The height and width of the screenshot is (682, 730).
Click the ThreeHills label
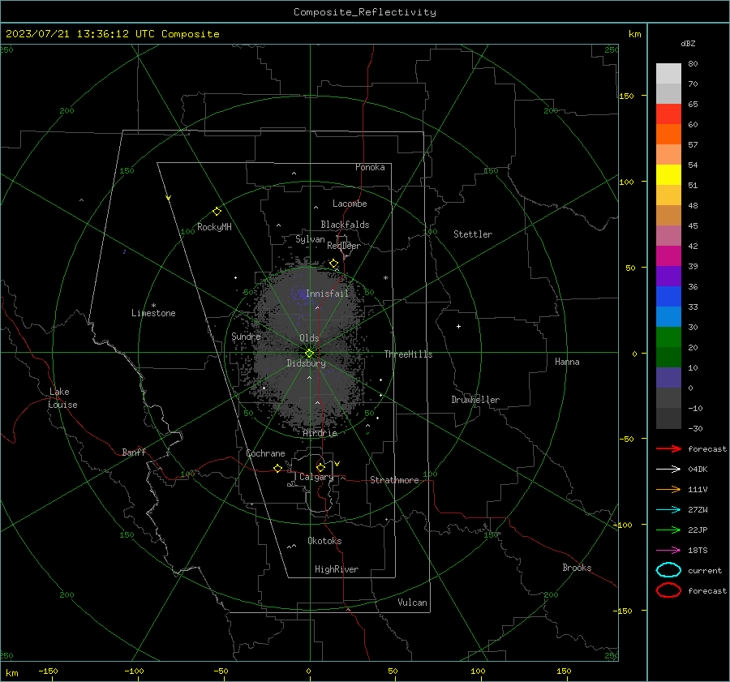point(408,354)
